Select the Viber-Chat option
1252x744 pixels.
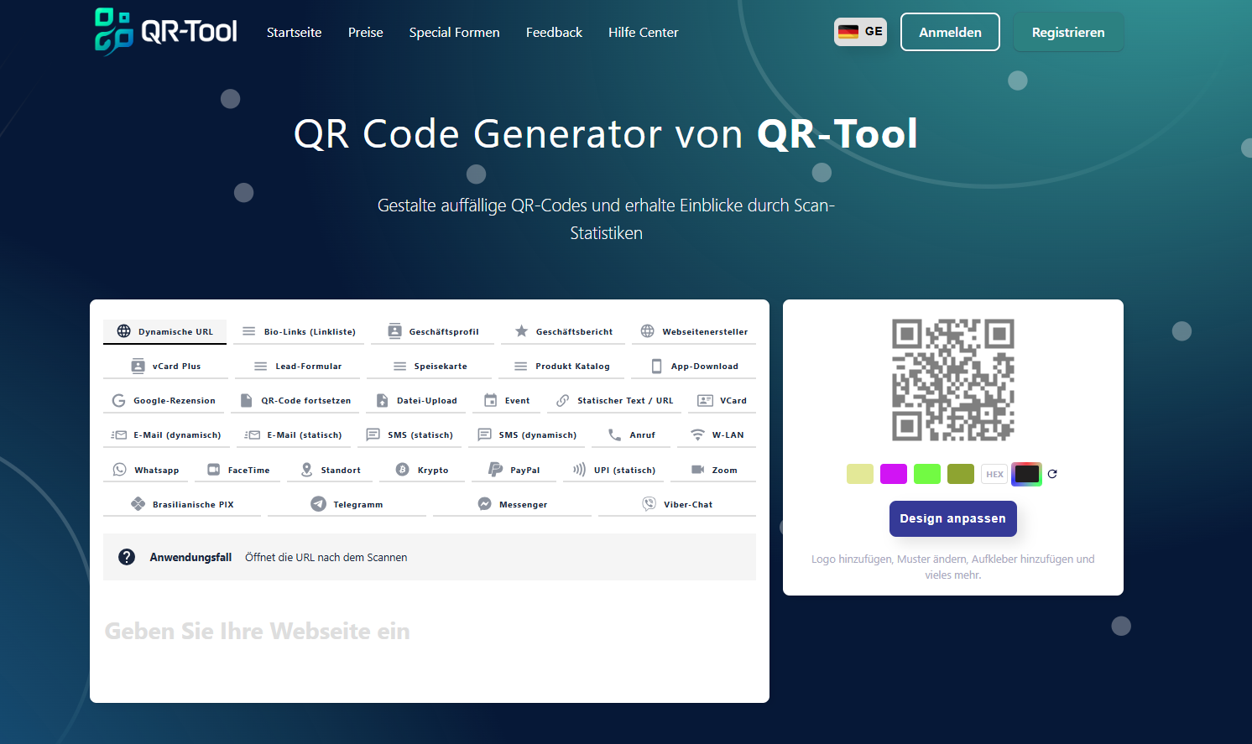click(x=676, y=503)
